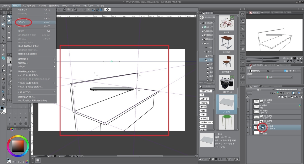Hide the 用紙 paper layer

(x=248, y=133)
